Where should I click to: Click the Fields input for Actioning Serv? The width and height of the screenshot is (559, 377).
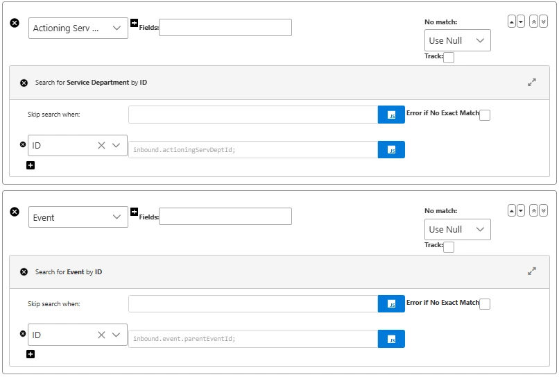(x=225, y=28)
